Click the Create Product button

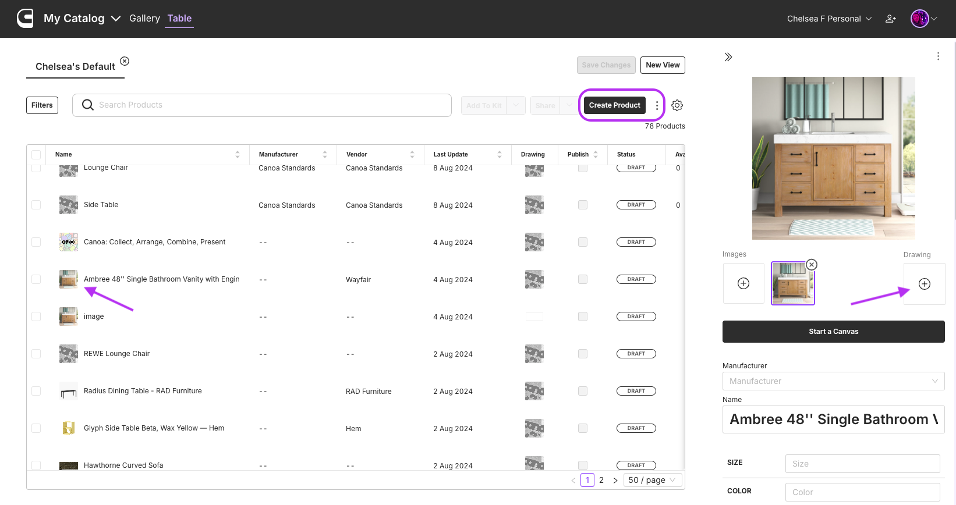(614, 105)
